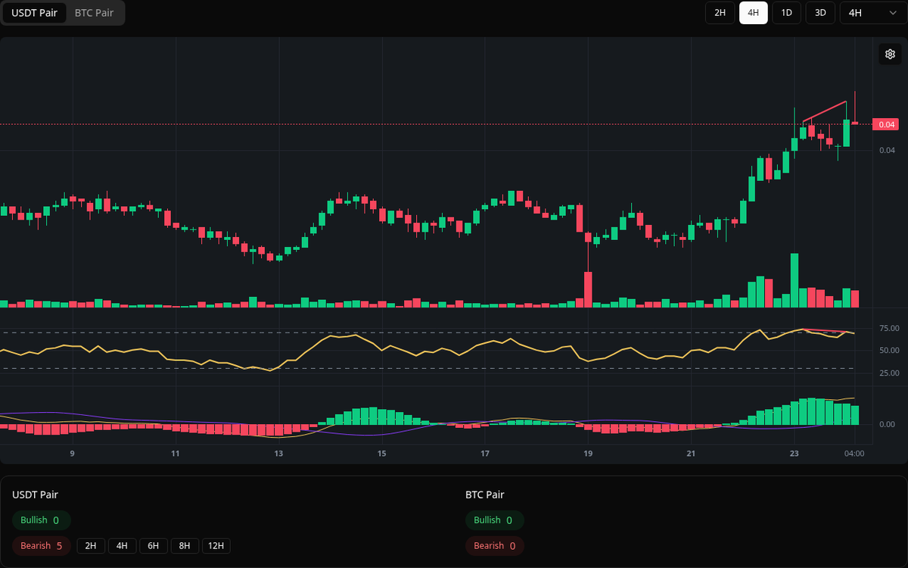Switch the chart to 3D timeframe
This screenshot has width=908, height=568.
[x=819, y=13]
